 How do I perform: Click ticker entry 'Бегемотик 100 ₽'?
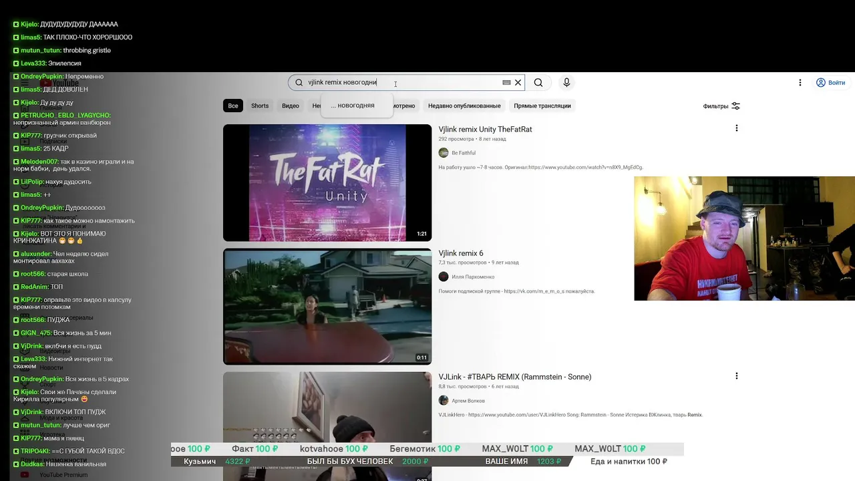pos(424,448)
